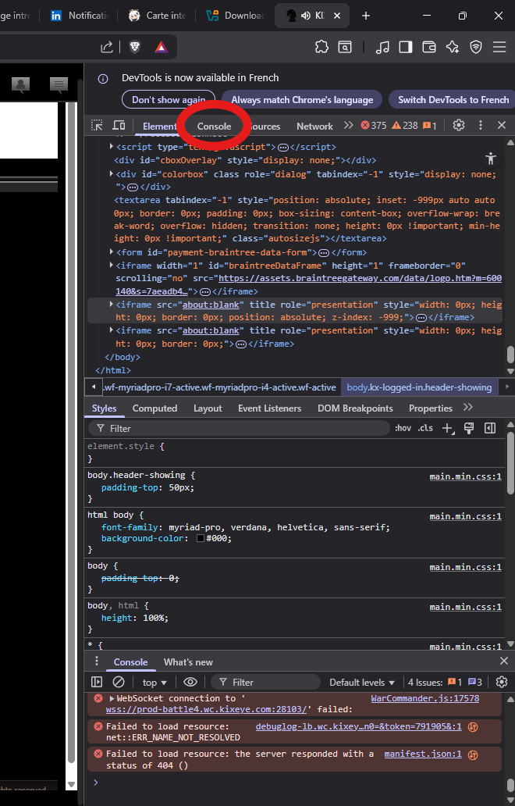Viewport: 515px width, 806px height.
Task: Switch to the Network tab
Action: (314, 126)
